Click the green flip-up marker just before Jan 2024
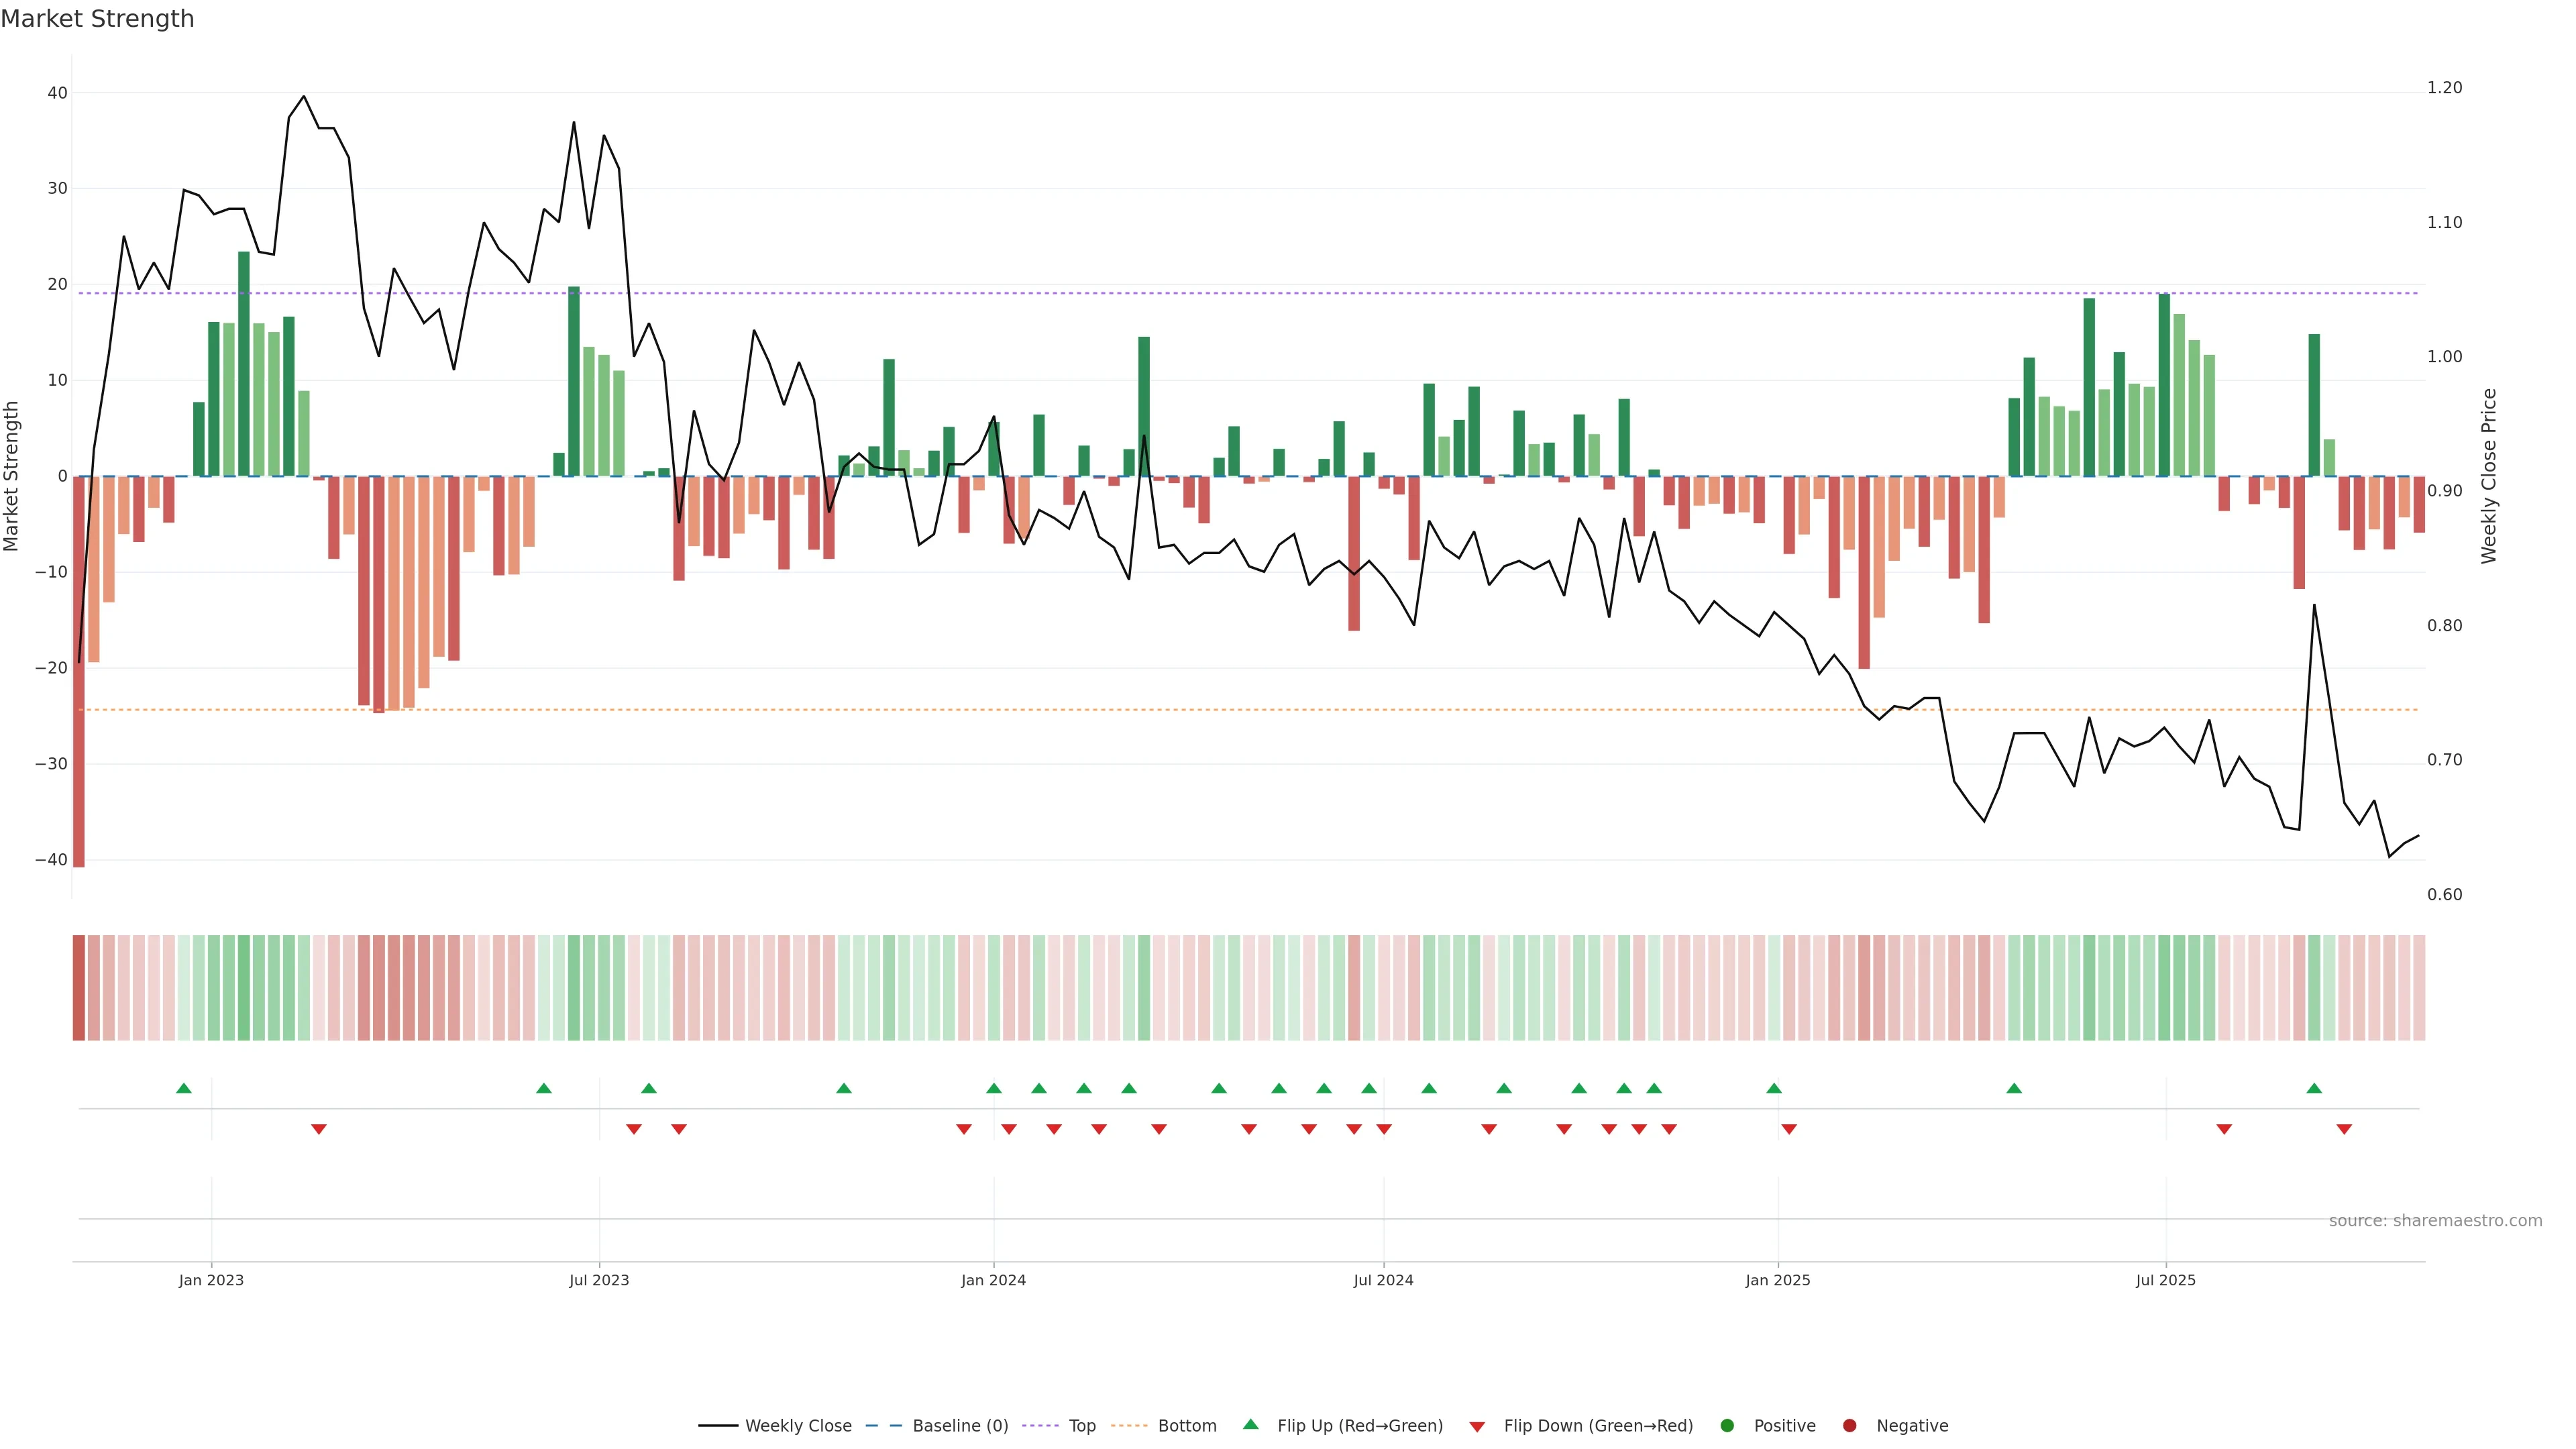2576x1449 pixels. click(993, 1088)
